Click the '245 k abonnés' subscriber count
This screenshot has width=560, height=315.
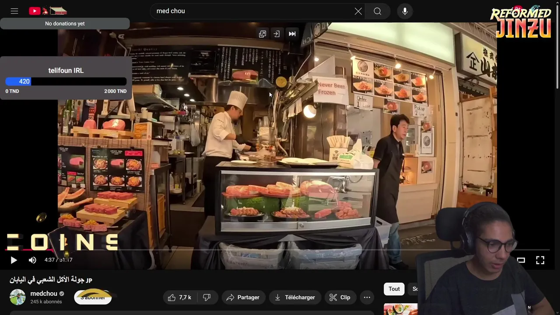(46, 302)
